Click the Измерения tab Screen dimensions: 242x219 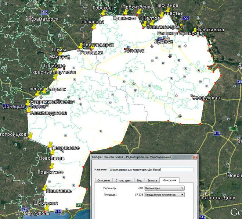pyautogui.click(x=169, y=180)
